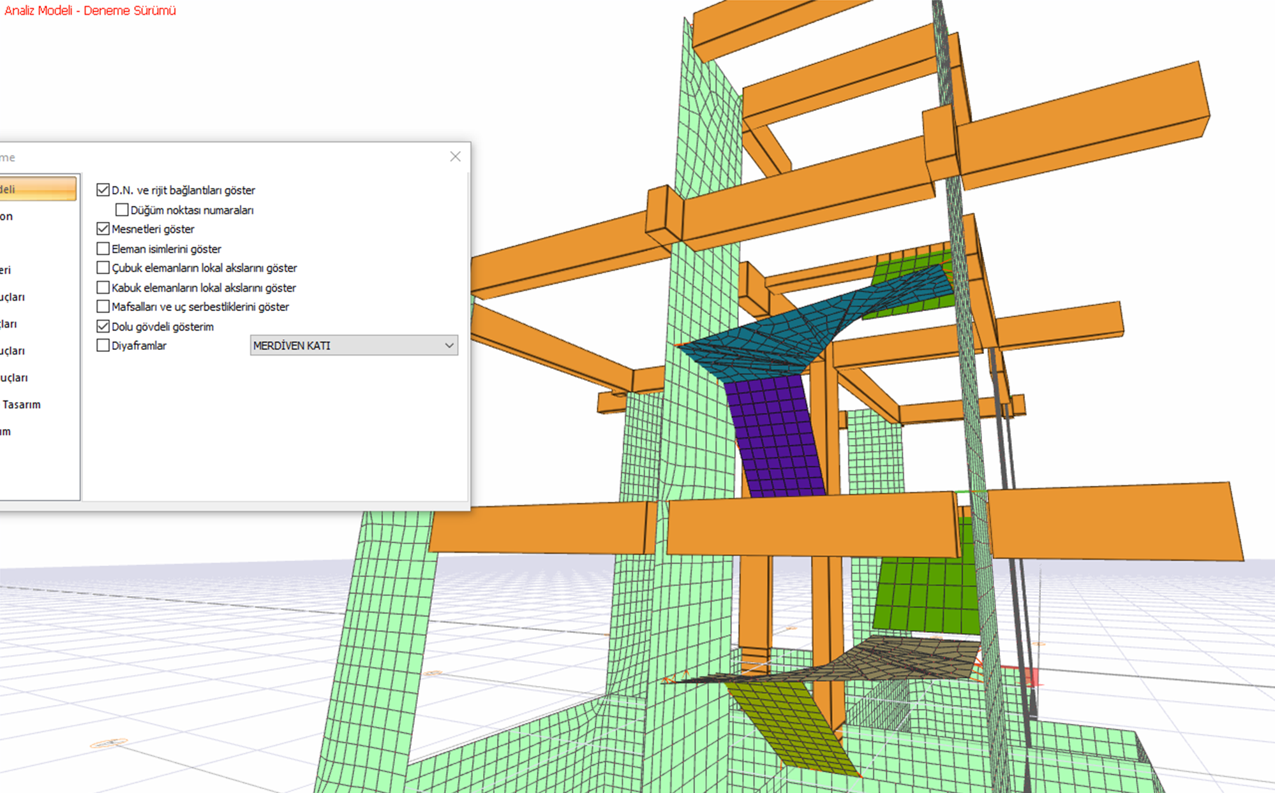The image size is (1275, 793).
Task: Tick Mafsalları ve uç serbestliklerini göster
Action: [x=103, y=307]
